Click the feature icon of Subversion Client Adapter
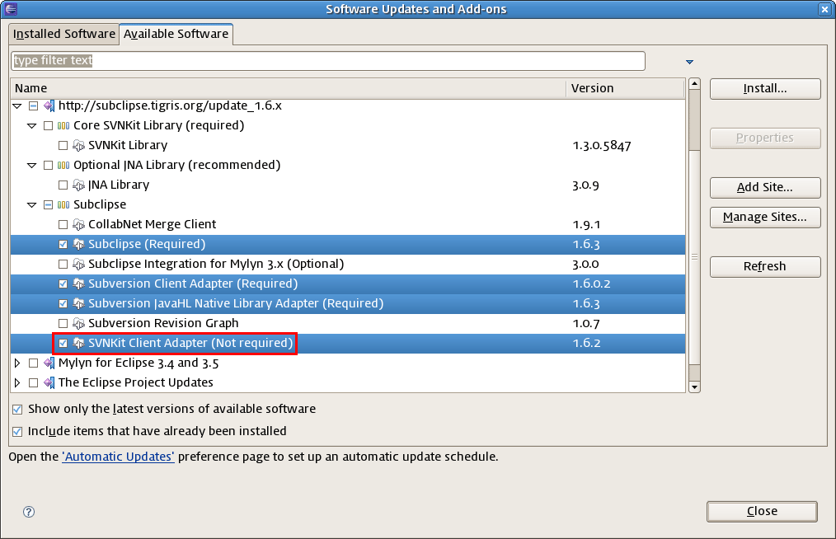Viewport: 836px width, 539px height. point(78,284)
